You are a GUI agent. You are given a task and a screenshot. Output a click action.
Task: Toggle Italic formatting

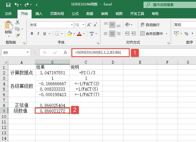38,34
